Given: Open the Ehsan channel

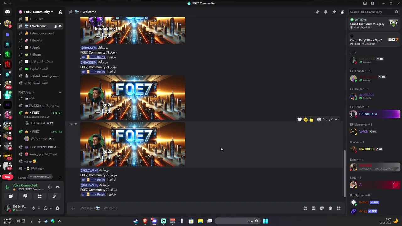Looking at the screenshot, I should point(40,55).
